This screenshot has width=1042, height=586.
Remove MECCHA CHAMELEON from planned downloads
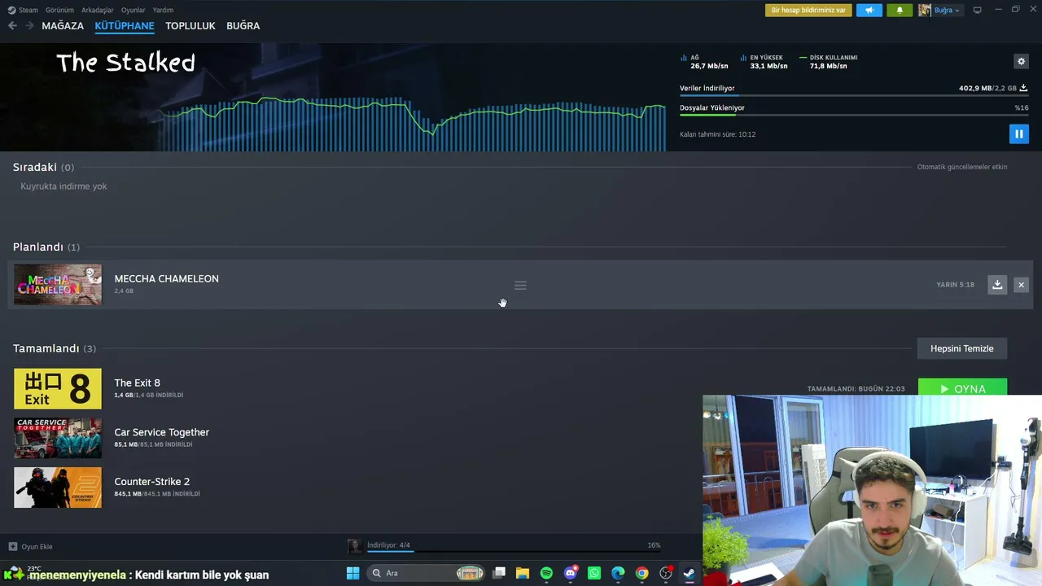pyautogui.click(x=1021, y=285)
